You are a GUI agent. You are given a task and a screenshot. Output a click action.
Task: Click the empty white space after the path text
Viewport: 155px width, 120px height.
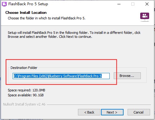(105, 76)
